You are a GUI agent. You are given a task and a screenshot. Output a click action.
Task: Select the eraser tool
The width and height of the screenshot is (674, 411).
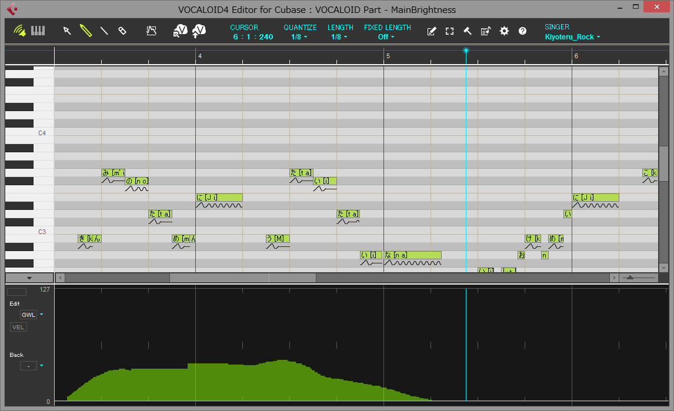tap(122, 31)
